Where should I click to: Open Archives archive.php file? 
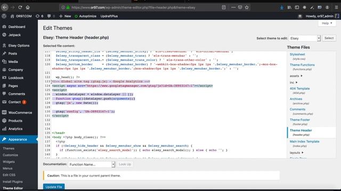296,99
